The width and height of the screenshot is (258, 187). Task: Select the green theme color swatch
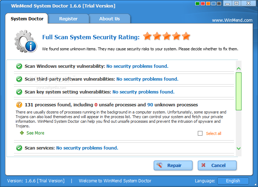tap(197, 4)
